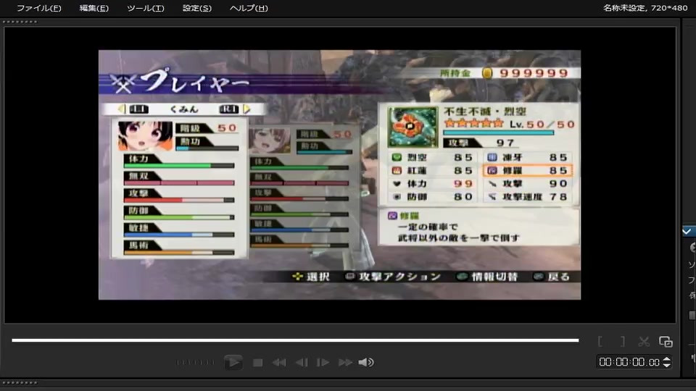Jump to end with fast-forward icon
The height and width of the screenshot is (391, 696).
pyautogui.click(x=345, y=363)
